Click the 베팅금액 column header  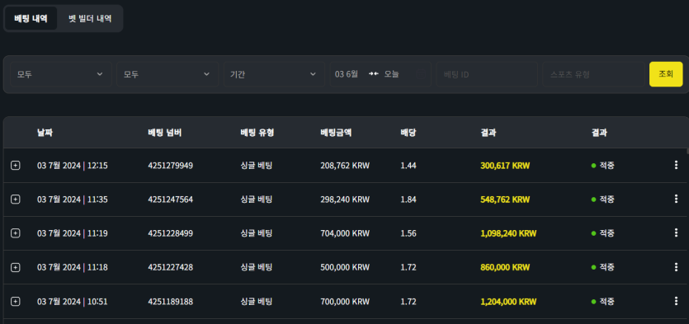coord(336,133)
